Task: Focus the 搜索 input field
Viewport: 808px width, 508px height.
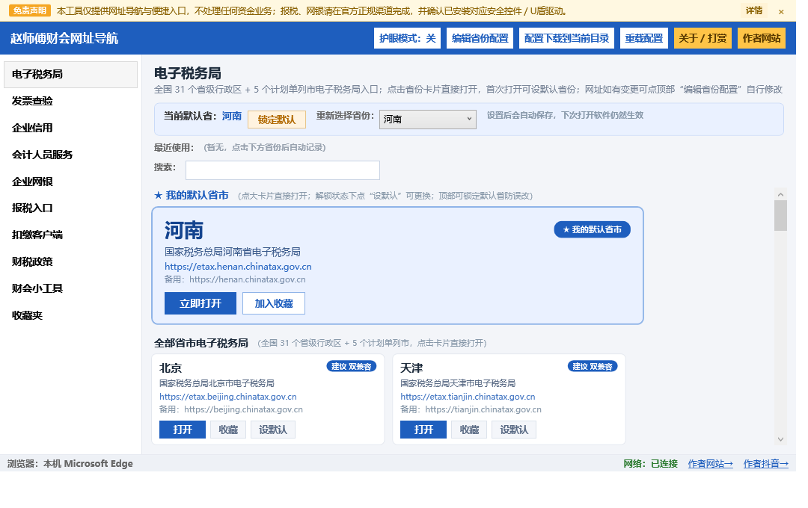Action: pos(282,170)
